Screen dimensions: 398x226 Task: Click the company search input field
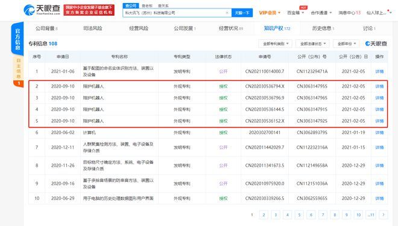click(x=177, y=13)
